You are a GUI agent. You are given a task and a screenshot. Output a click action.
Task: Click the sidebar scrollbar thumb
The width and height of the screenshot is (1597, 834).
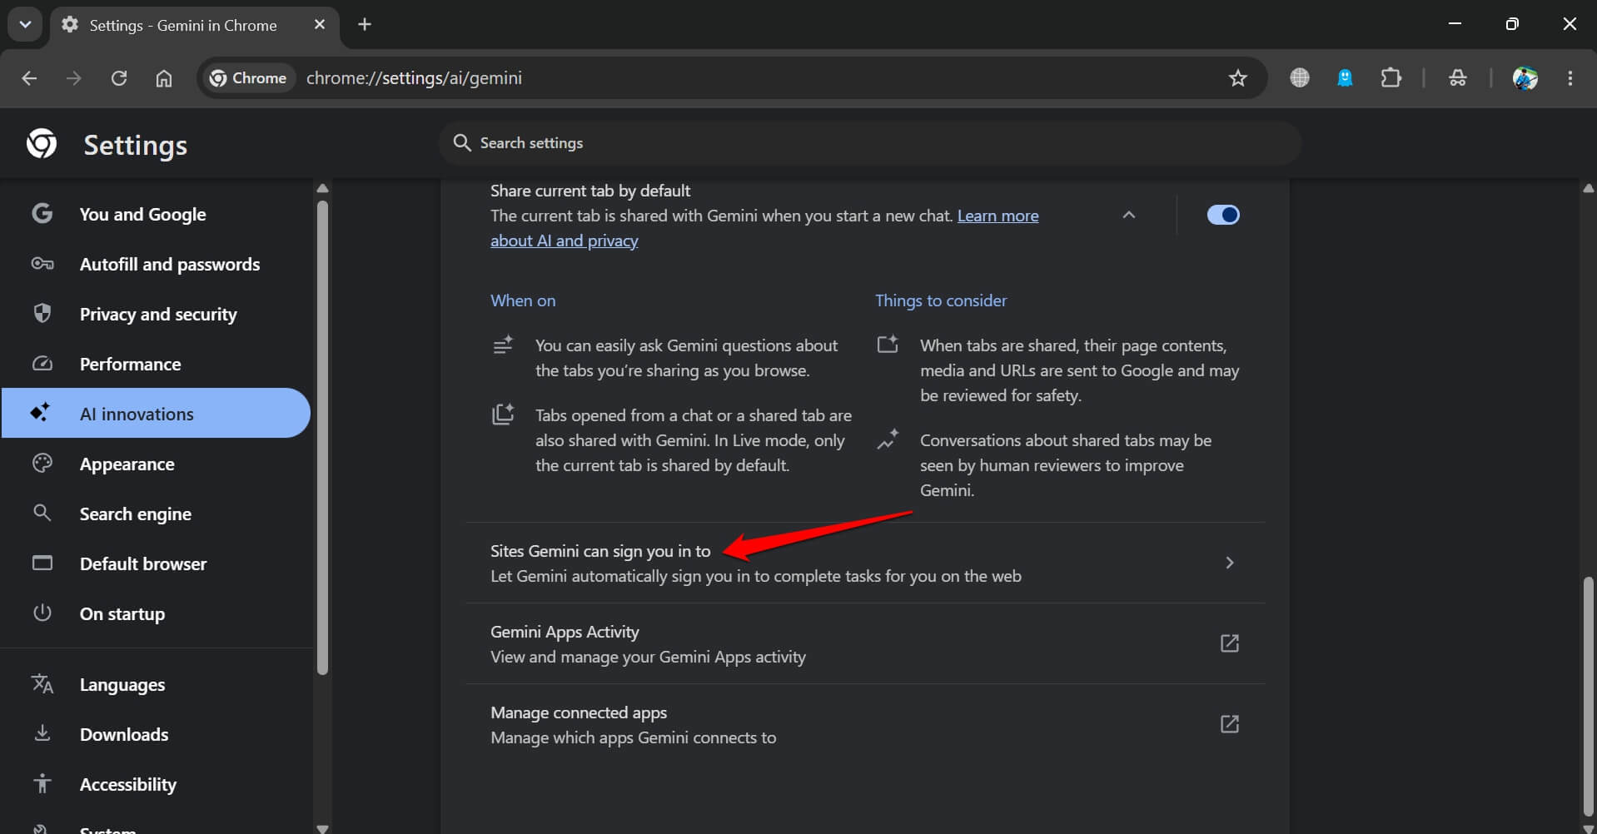[322, 437]
